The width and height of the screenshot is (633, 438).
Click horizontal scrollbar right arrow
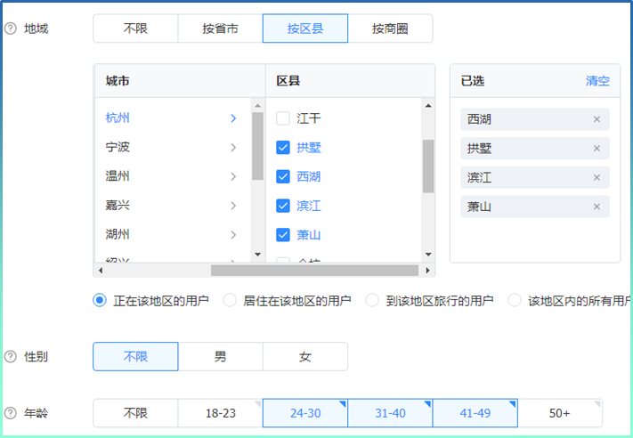coord(427,270)
